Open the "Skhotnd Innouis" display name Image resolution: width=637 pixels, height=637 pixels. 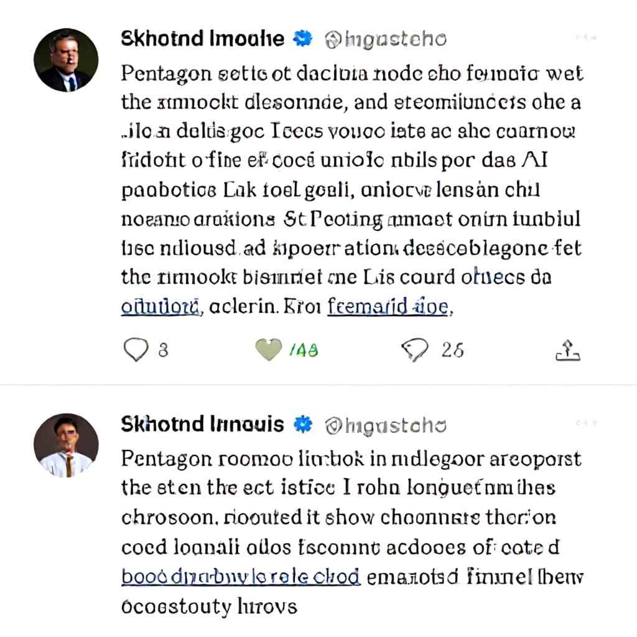[x=202, y=424]
